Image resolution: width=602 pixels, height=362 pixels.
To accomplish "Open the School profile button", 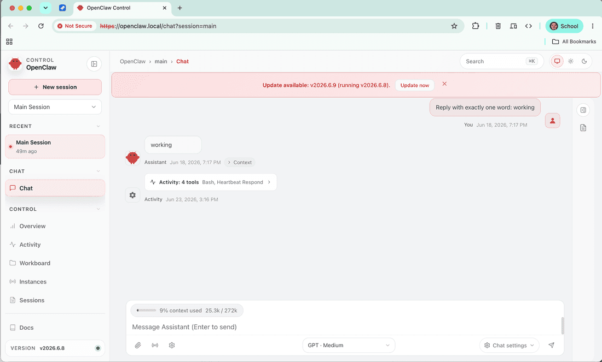I will (564, 26).
